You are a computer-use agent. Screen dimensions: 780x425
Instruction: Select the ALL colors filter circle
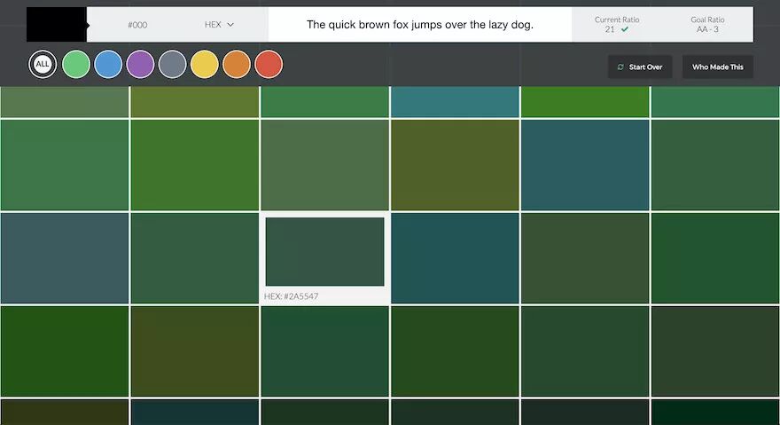pyautogui.click(x=43, y=64)
